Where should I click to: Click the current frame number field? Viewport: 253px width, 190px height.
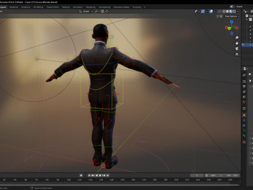click(197, 175)
